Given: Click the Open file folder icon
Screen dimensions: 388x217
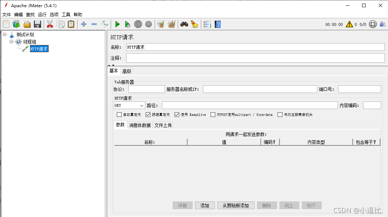Looking at the screenshot, I should pyautogui.click(x=27, y=24).
